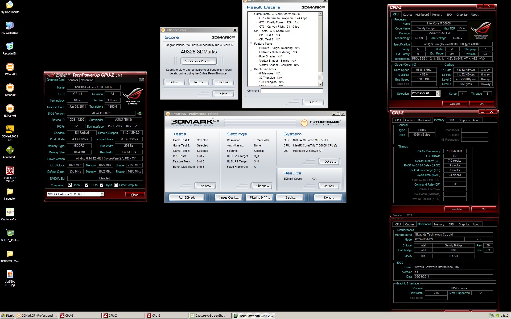The height and width of the screenshot is (319, 511).
Task: Click the Start button
Action: 7,316
